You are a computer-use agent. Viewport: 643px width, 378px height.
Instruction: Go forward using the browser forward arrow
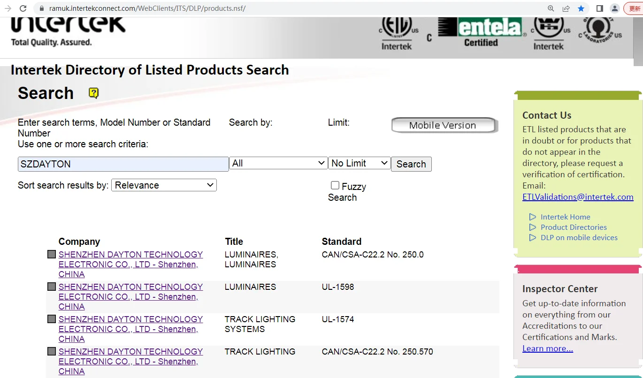8,8
